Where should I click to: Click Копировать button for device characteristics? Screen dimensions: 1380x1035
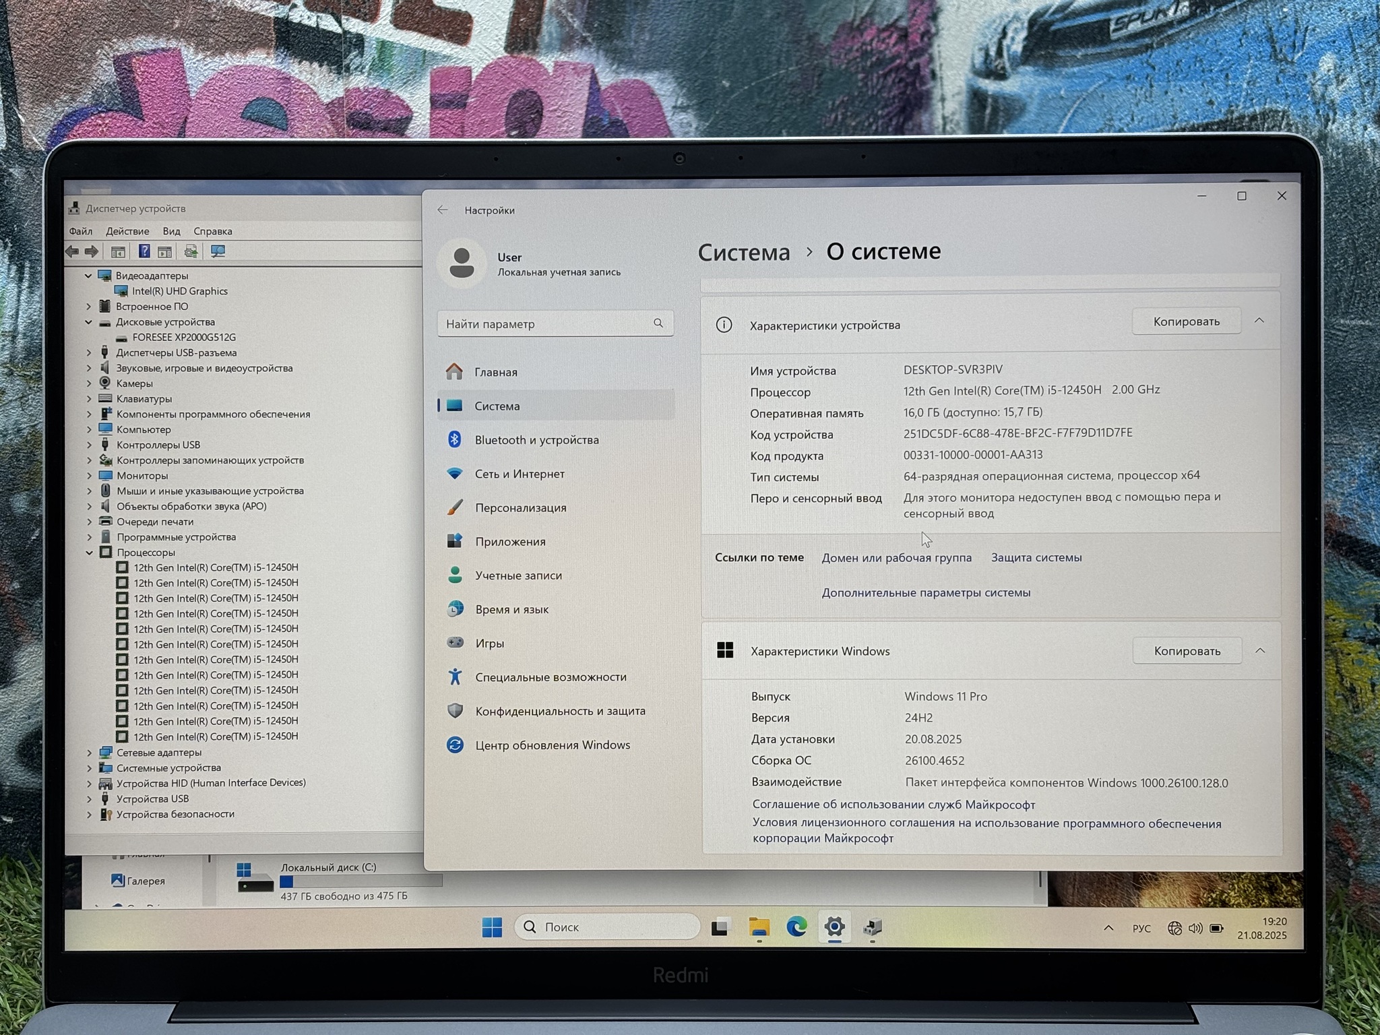click(x=1186, y=321)
